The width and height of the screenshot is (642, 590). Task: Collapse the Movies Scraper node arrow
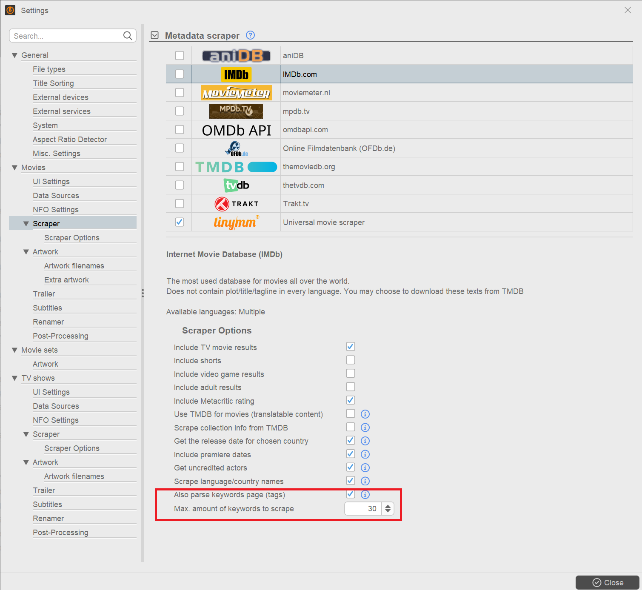(26, 224)
